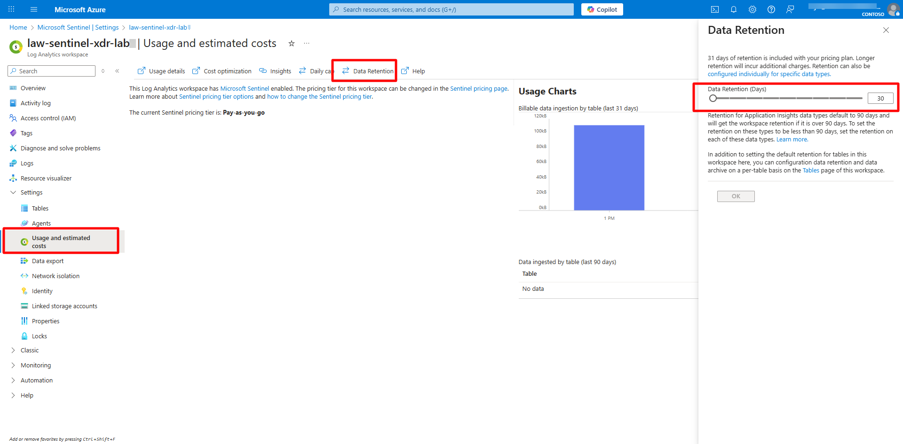Favorite this page with the star icon
The height and width of the screenshot is (444, 903).
pyautogui.click(x=292, y=43)
